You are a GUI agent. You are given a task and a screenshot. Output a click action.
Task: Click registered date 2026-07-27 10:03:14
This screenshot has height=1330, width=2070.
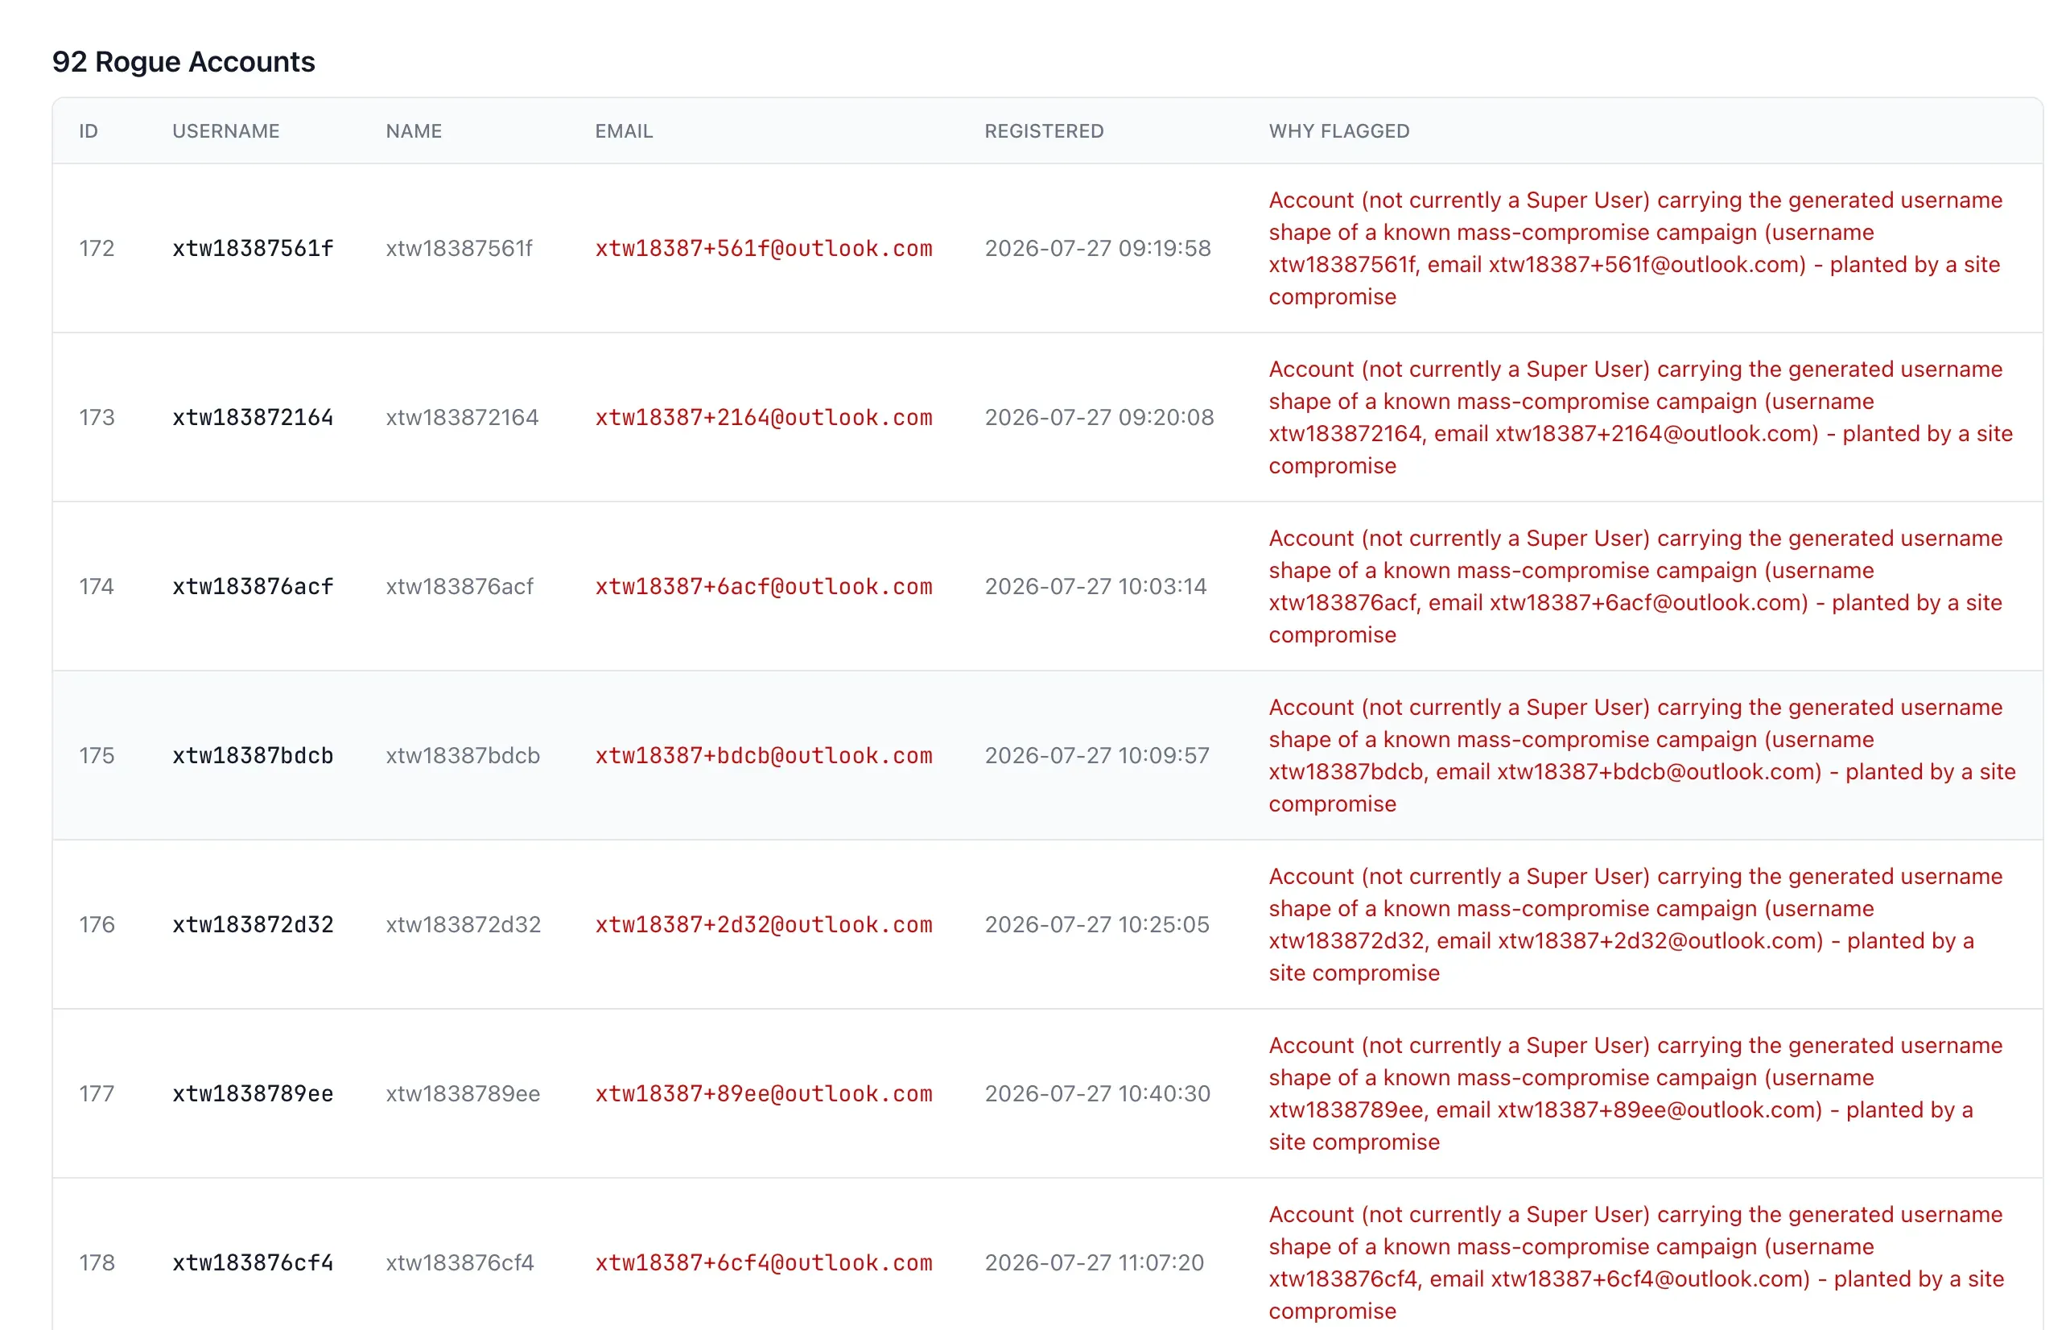1096,587
